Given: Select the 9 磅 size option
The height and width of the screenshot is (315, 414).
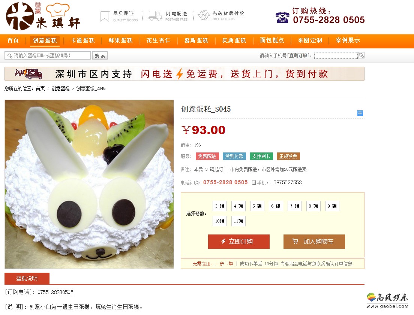Looking at the screenshot, I should click(332, 206).
